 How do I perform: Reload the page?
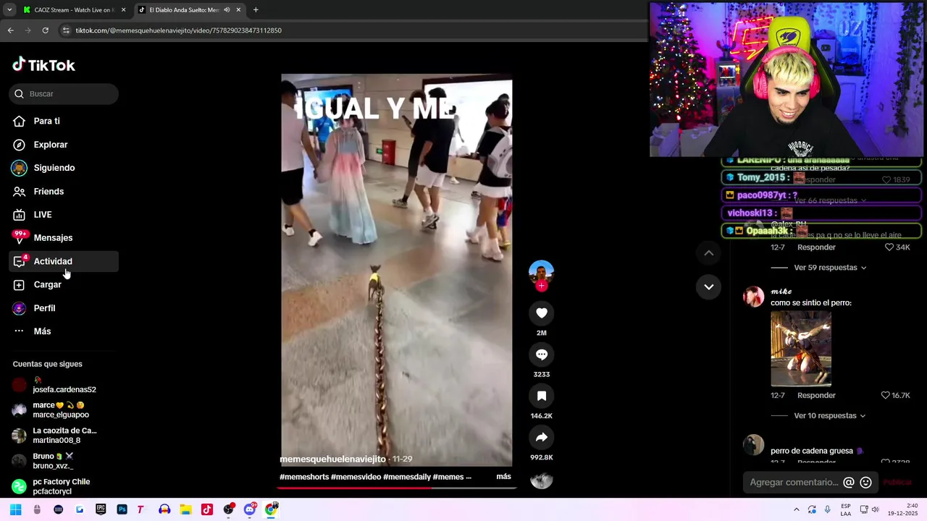45,30
